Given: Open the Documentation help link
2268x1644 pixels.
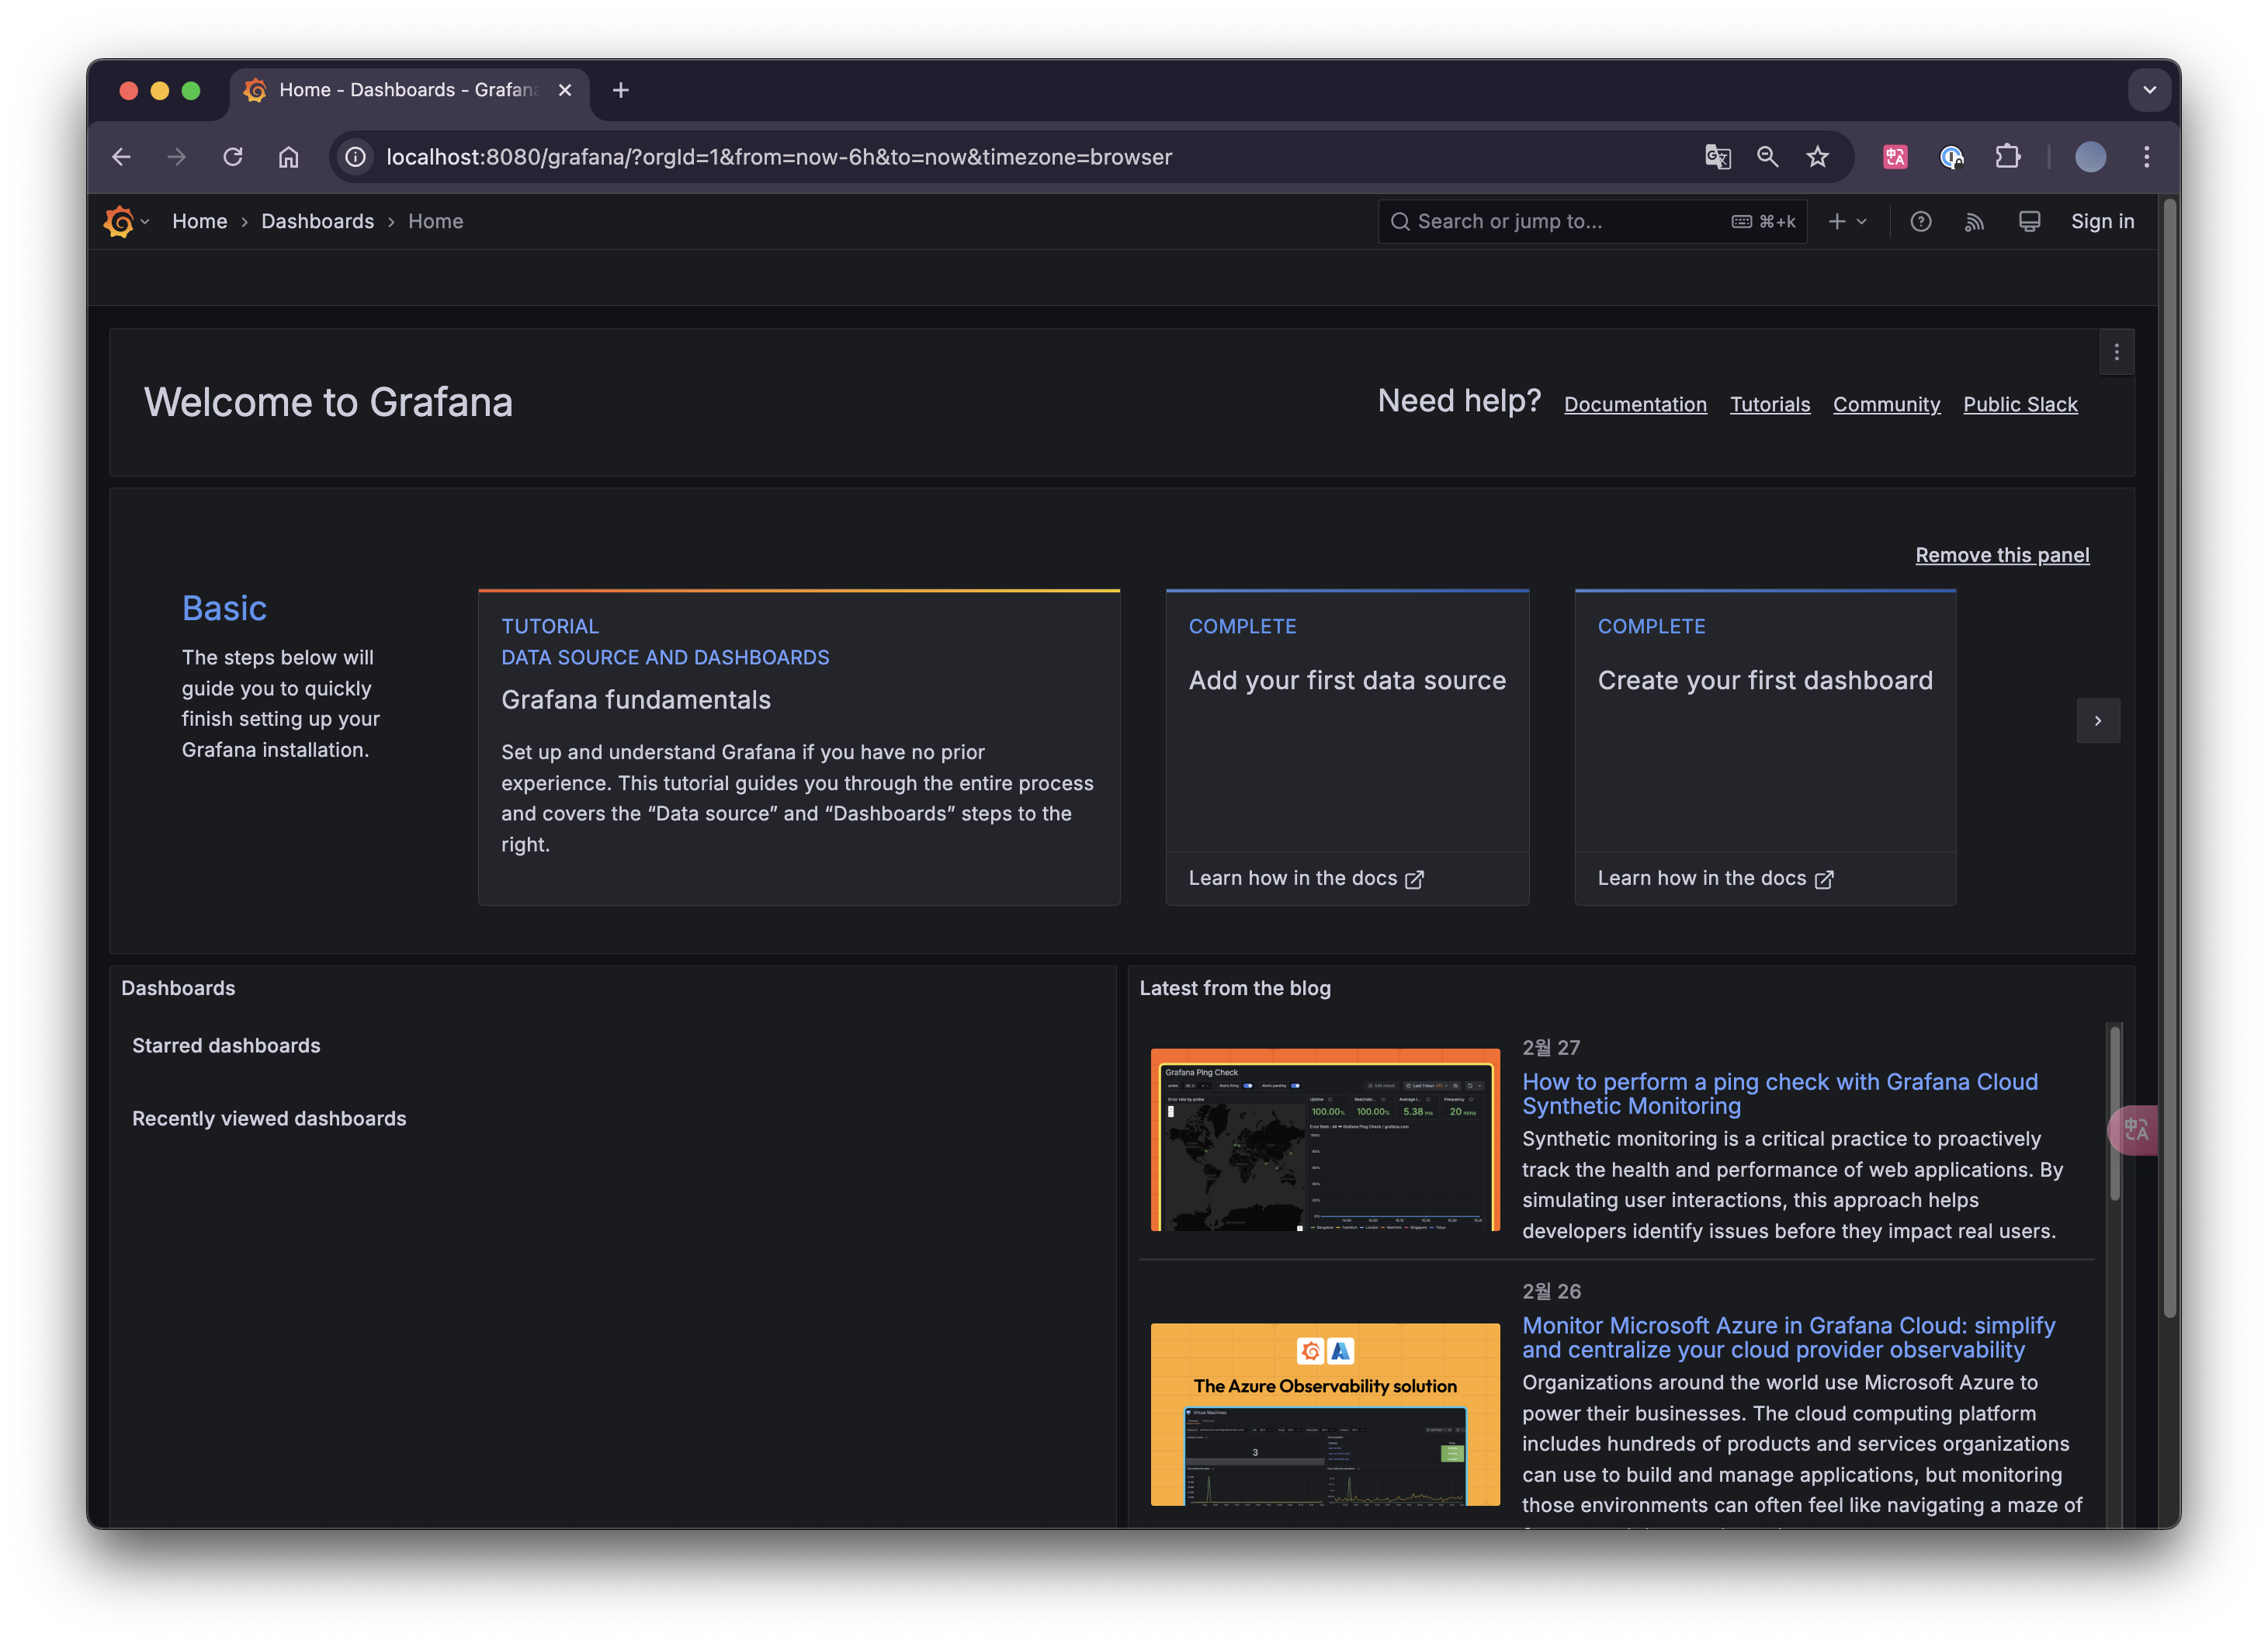Looking at the screenshot, I should [x=1635, y=404].
